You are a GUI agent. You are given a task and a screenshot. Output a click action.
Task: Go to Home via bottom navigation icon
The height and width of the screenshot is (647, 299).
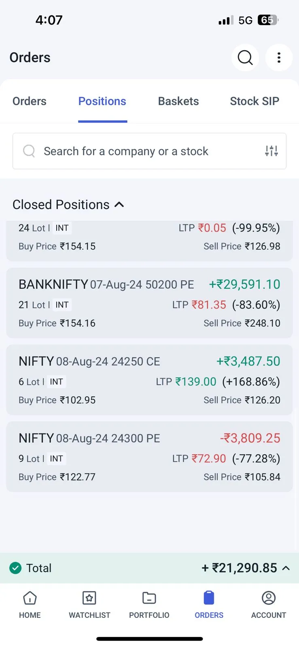(x=30, y=598)
